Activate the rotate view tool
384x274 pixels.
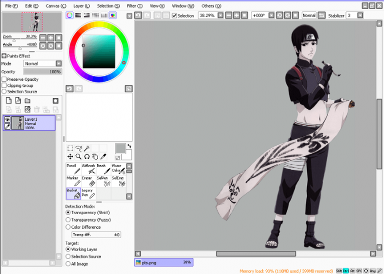click(x=86, y=157)
